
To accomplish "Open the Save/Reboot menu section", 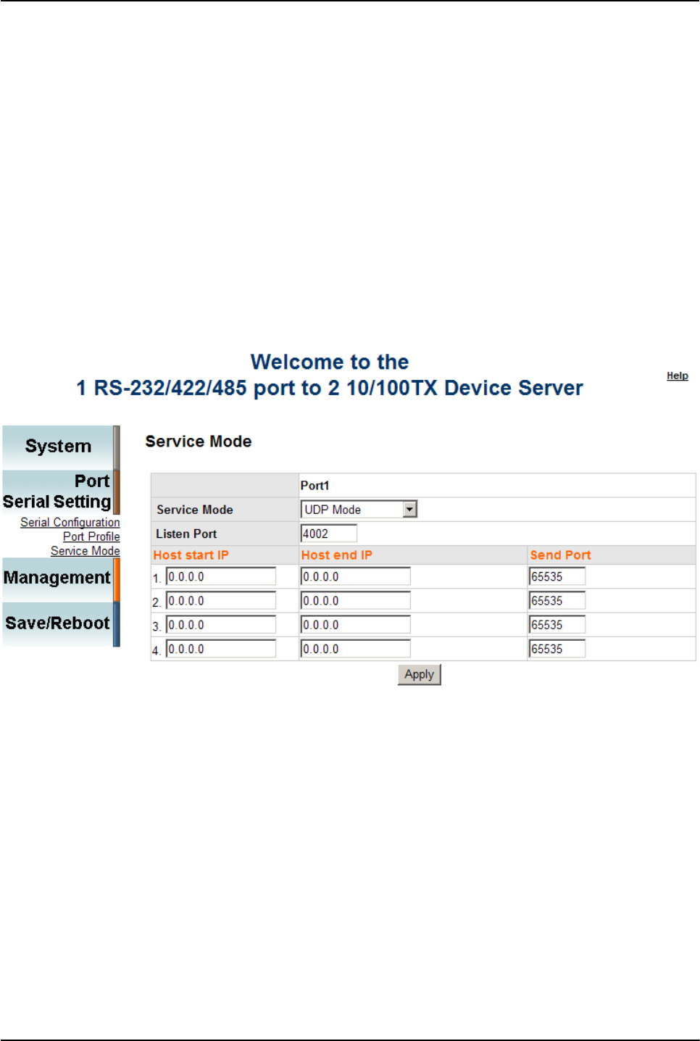I will [x=61, y=623].
